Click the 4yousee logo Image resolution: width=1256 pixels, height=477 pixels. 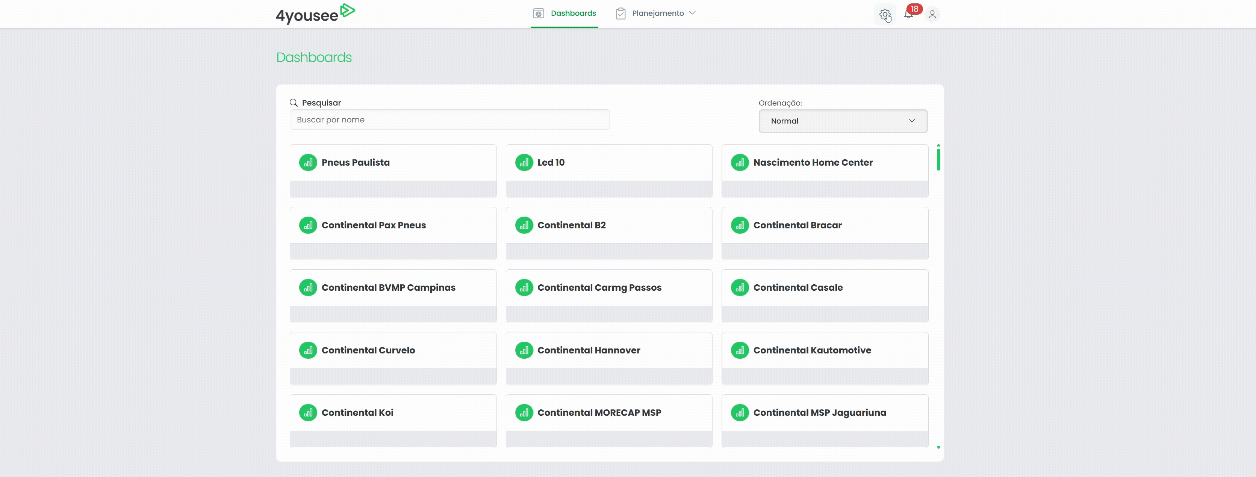click(x=315, y=14)
